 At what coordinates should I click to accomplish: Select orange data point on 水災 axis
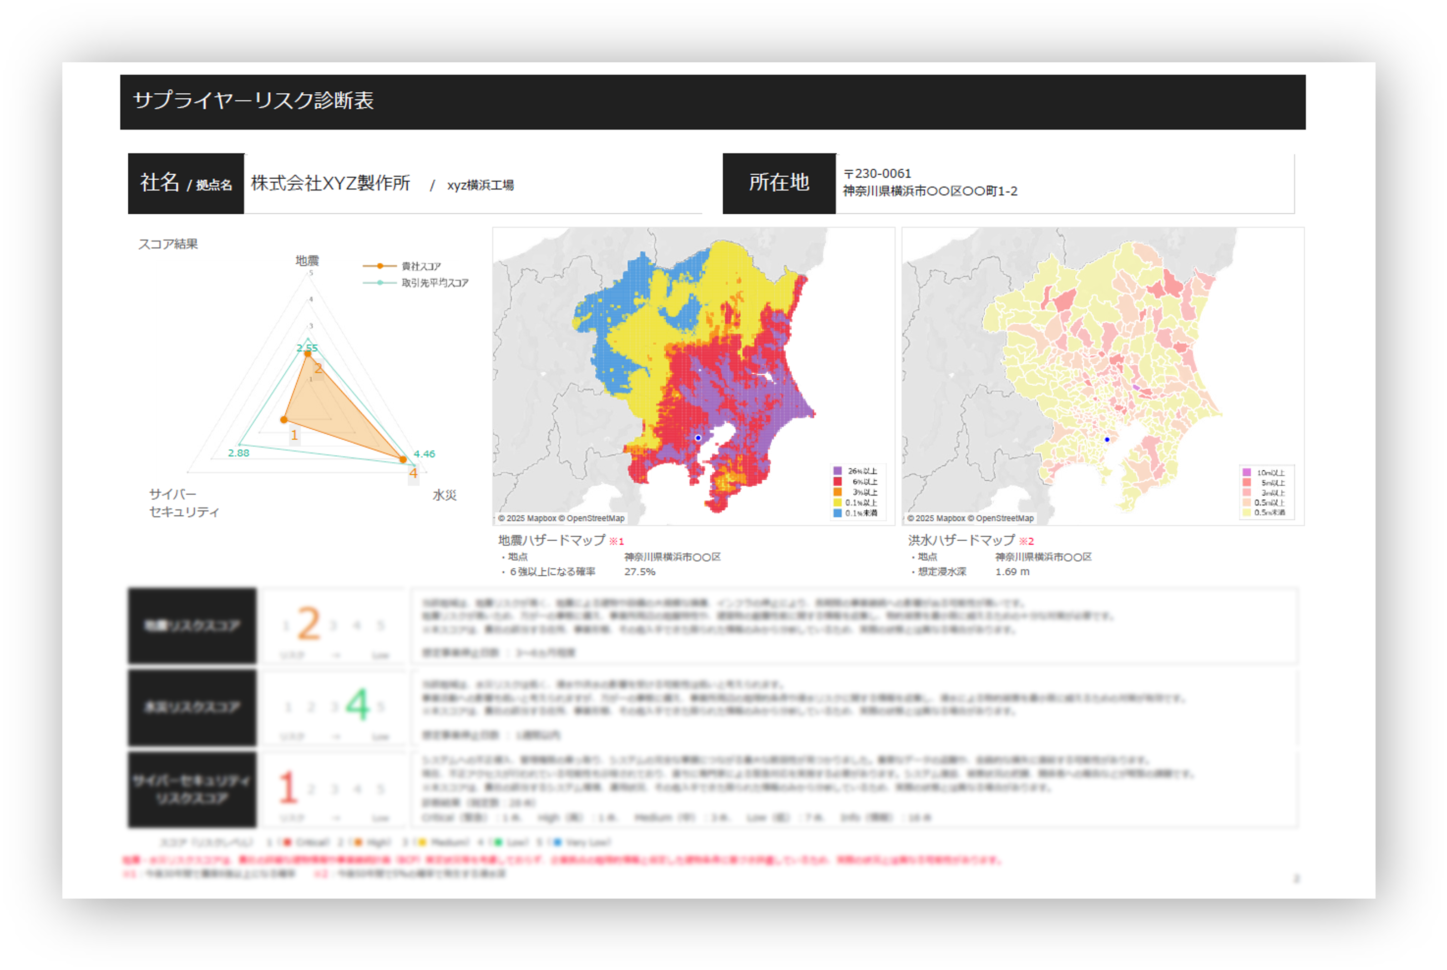click(x=403, y=460)
